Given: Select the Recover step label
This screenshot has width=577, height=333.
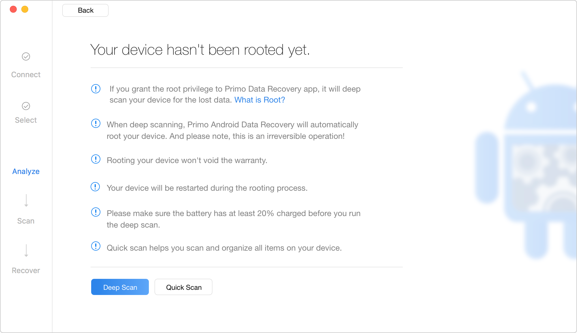Looking at the screenshot, I should pyautogui.click(x=26, y=270).
